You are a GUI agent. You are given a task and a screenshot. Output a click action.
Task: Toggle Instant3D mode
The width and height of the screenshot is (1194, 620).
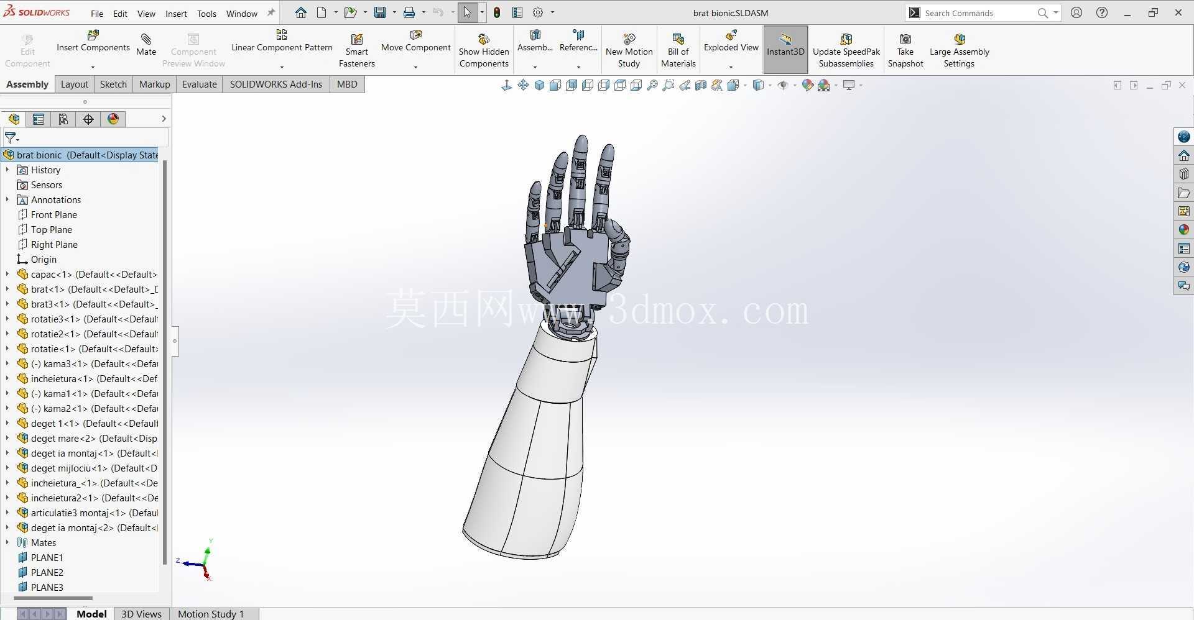pyautogui.click(x=785, y=50)
